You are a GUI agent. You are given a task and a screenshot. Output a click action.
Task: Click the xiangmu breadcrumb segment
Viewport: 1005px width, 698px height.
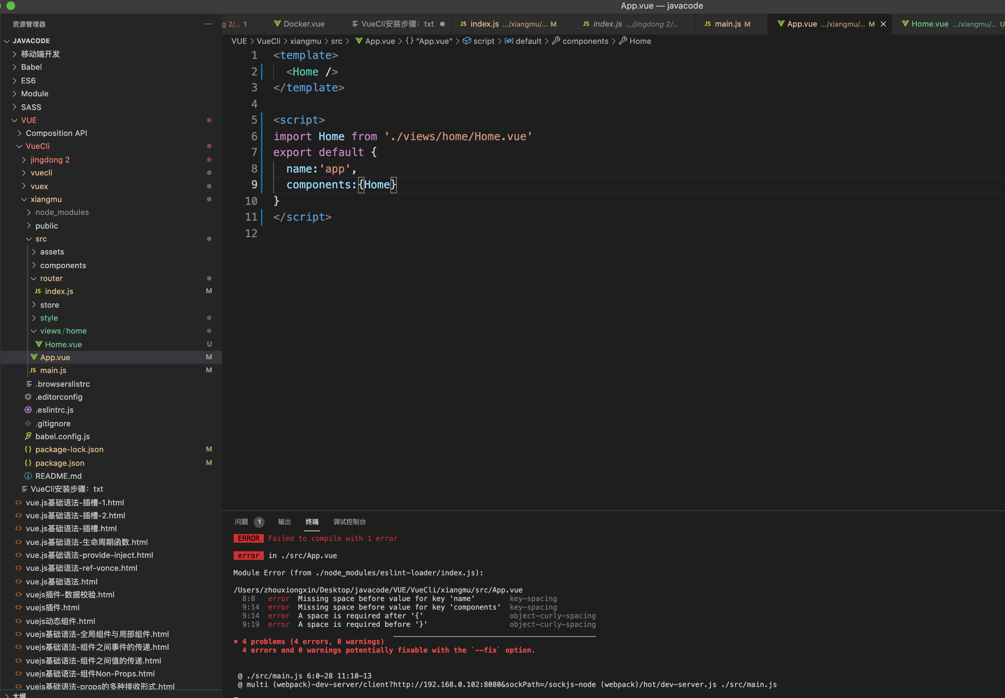click(305, 41)
